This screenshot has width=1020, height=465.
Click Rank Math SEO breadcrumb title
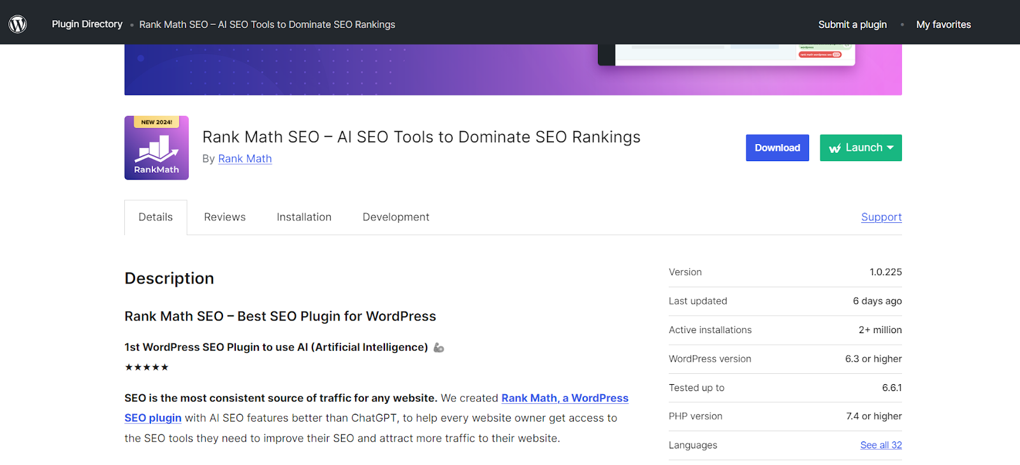(267, 25)
